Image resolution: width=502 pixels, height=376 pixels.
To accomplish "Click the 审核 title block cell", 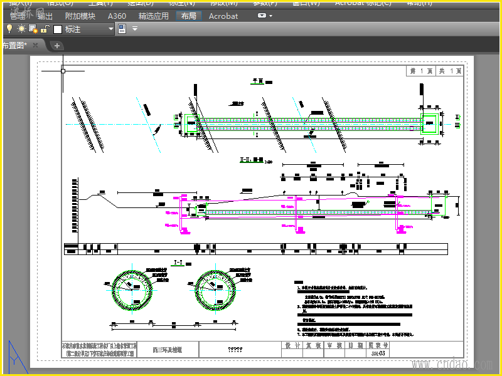I will click(334, 345).
